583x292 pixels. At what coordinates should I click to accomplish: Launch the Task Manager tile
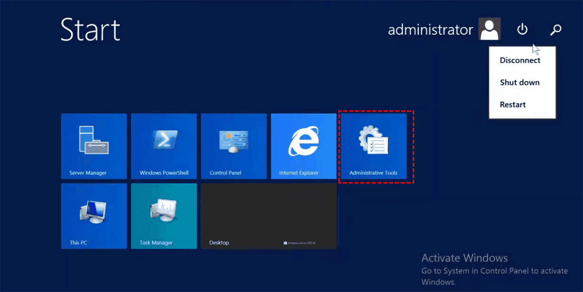coord(164,216)
